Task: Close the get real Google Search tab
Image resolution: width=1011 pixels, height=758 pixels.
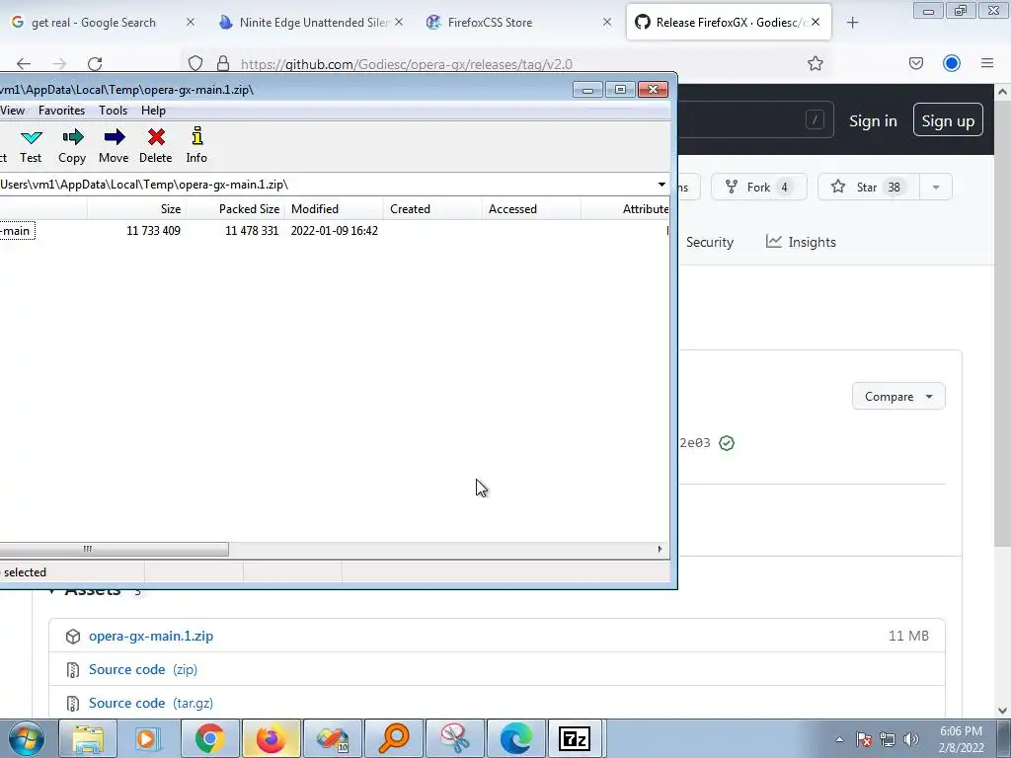Action: click(191, 23)
